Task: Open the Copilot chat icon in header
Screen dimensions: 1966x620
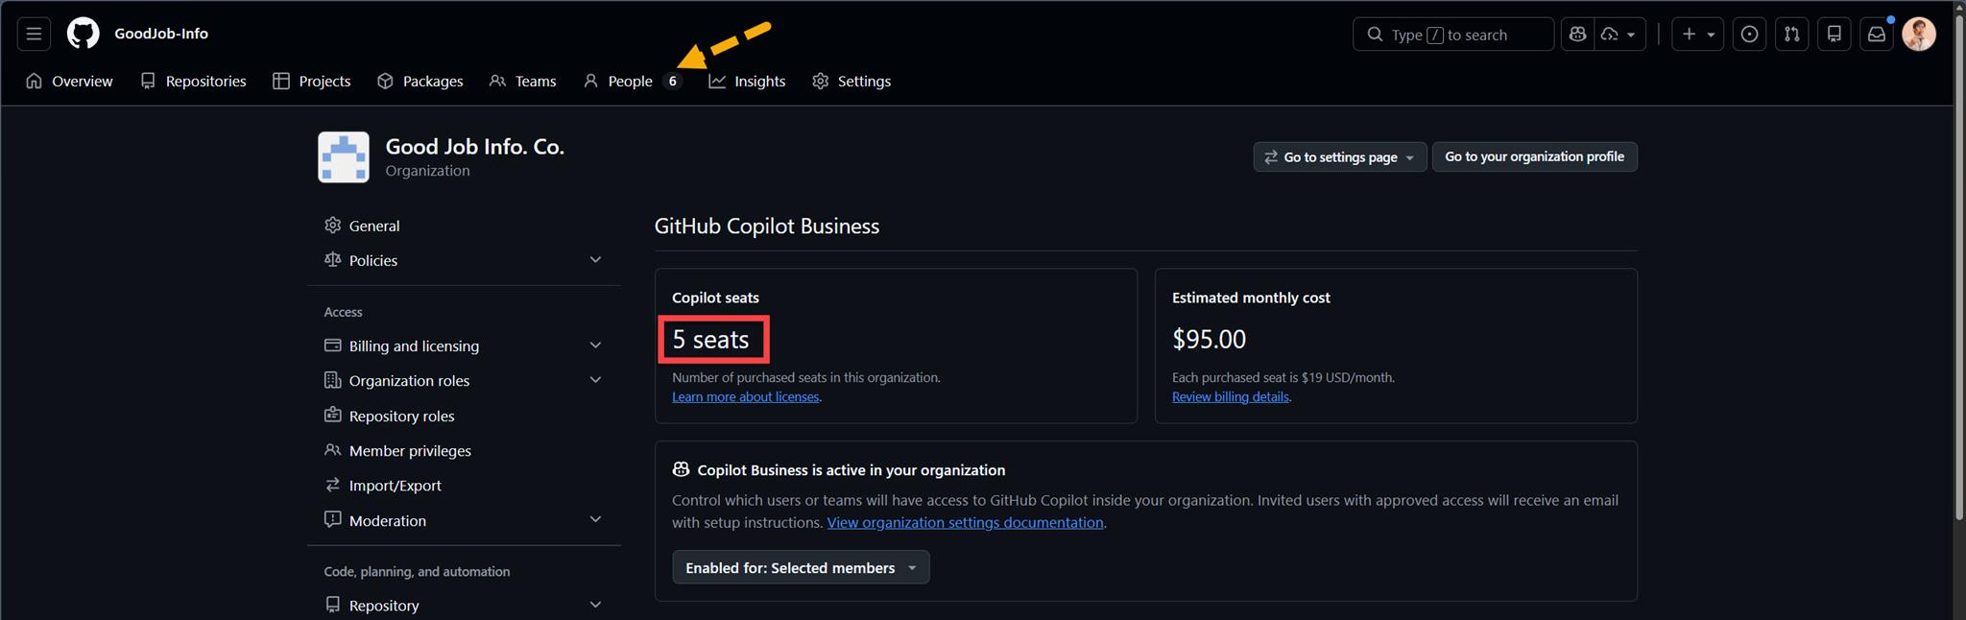Action: point(1577,35)
